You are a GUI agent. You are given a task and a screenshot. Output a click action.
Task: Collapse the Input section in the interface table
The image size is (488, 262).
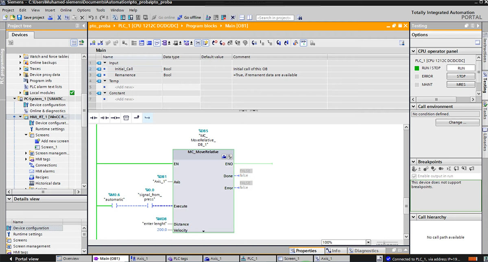tap(105, 63)
